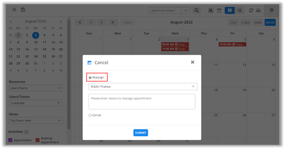285x149 pixels.
Task: Click the reassign reason text area
Action: [x=142, y=101]
